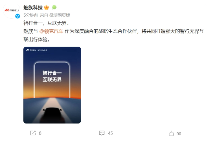
Task: Open the poster image thumbnail
Action: [x=52, y=85]
